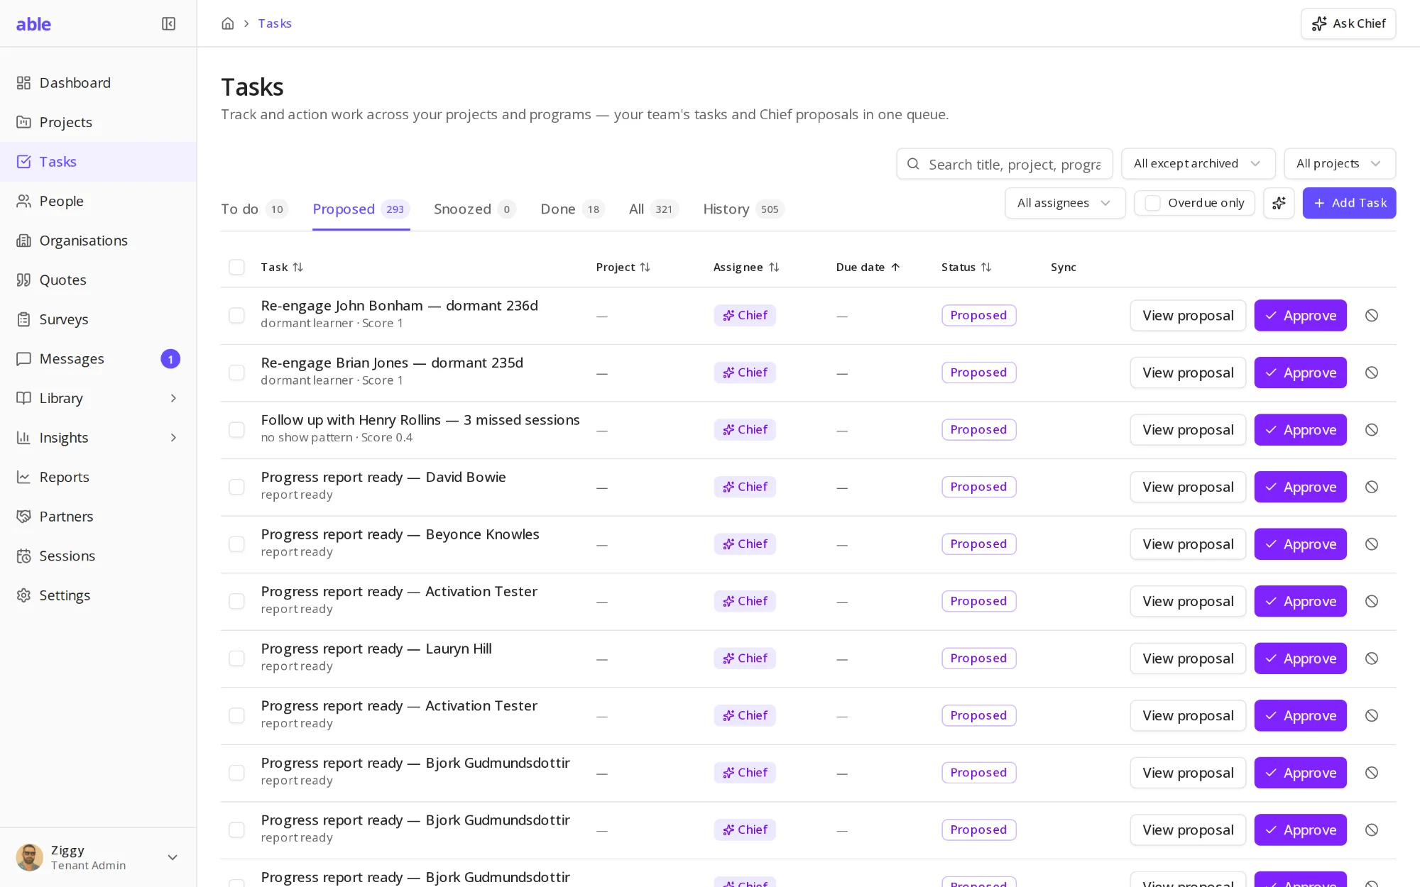Click the Add Task button
The width and height of the screenshot is (1420, 887).
1349,203
